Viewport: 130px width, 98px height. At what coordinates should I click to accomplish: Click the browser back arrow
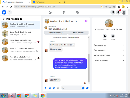pos(3,7)
